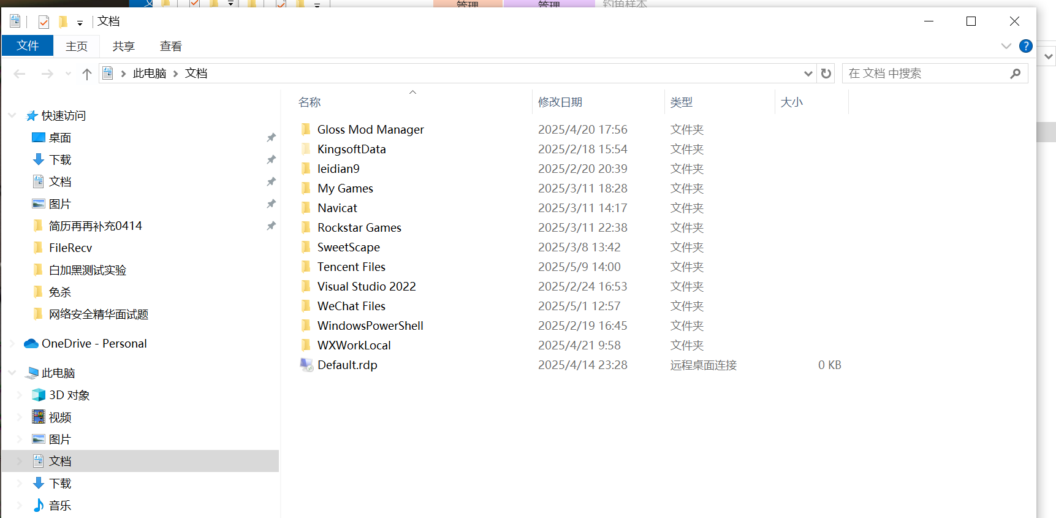The image size is (1056, 518).
Task: Open 下载 under 此电脑
Action: 60,484
